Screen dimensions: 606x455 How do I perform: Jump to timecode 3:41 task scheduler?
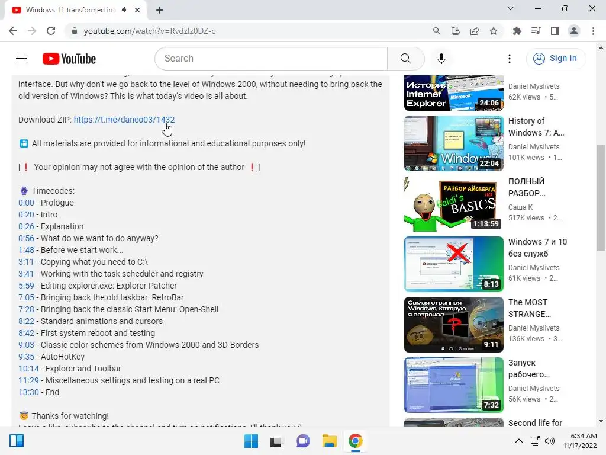click(26, 274)
